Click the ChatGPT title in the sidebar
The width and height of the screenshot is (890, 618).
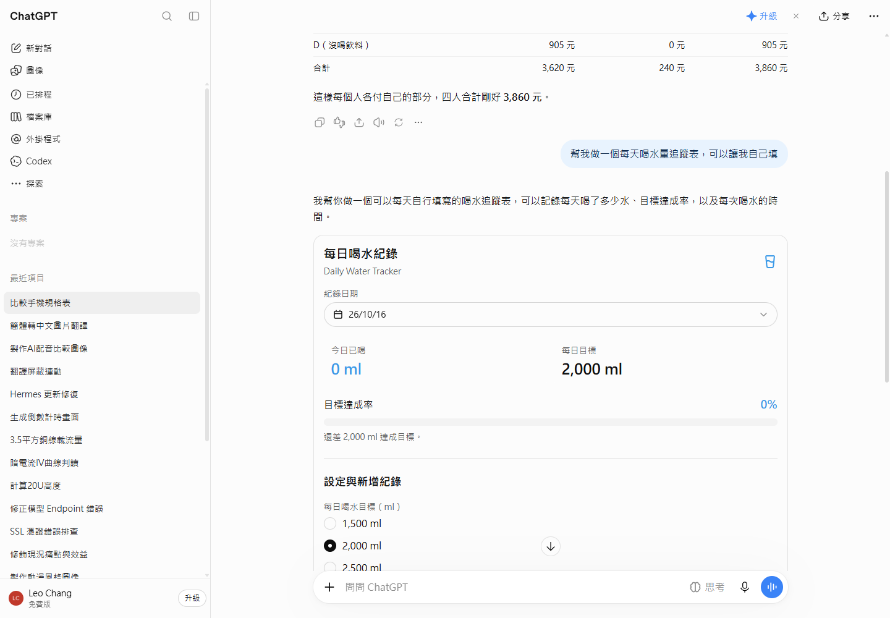coord(33,16)
